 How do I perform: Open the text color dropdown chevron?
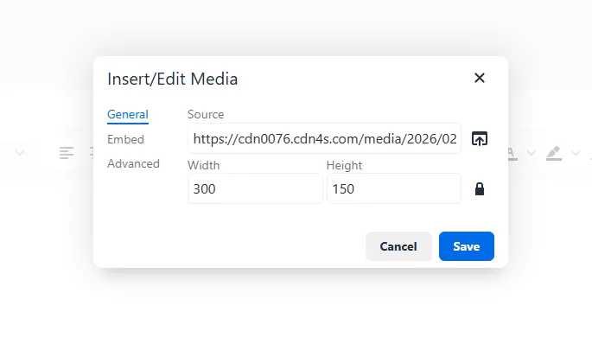coord(532,153)
